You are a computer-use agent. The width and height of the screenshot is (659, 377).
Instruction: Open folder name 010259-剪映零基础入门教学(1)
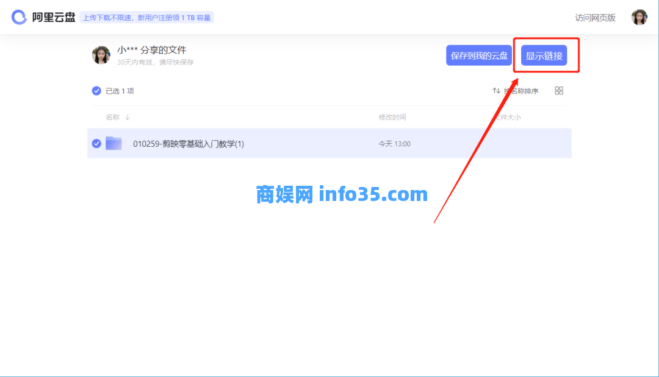189,144
